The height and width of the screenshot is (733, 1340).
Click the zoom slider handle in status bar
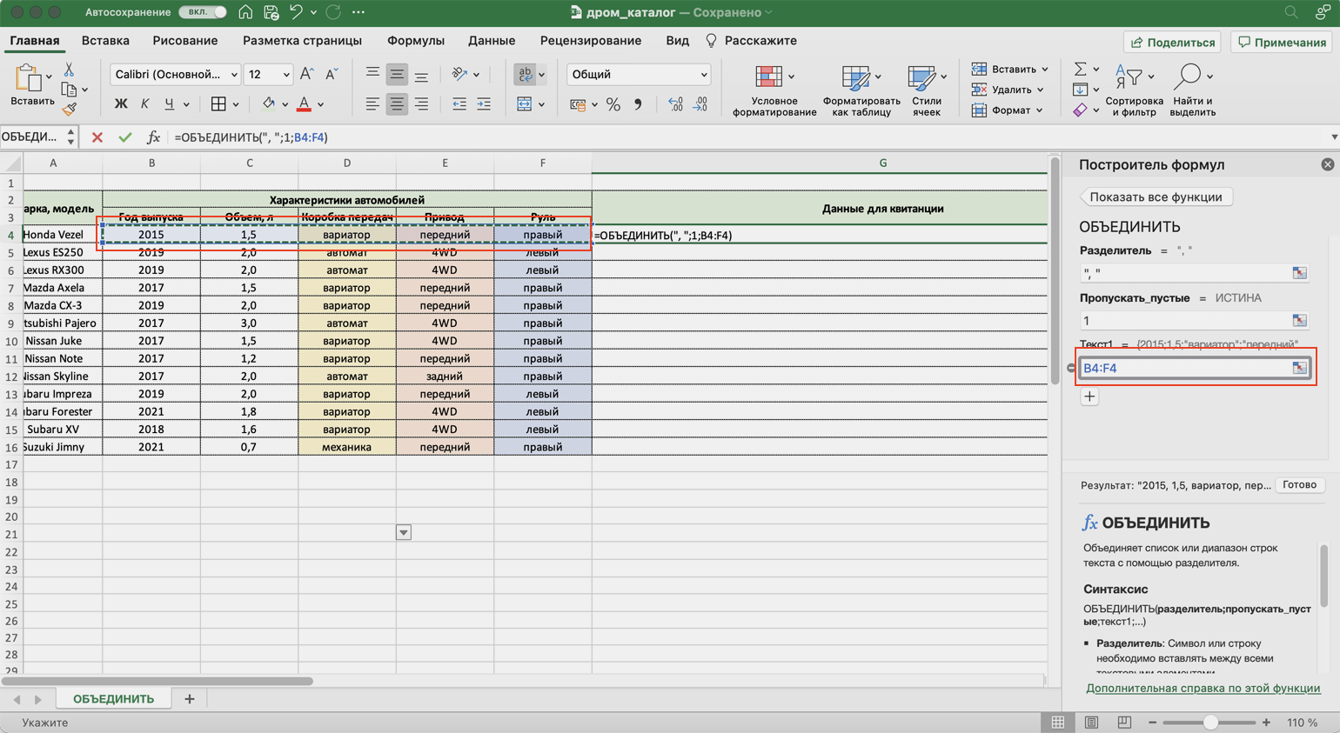(1209, 723)
